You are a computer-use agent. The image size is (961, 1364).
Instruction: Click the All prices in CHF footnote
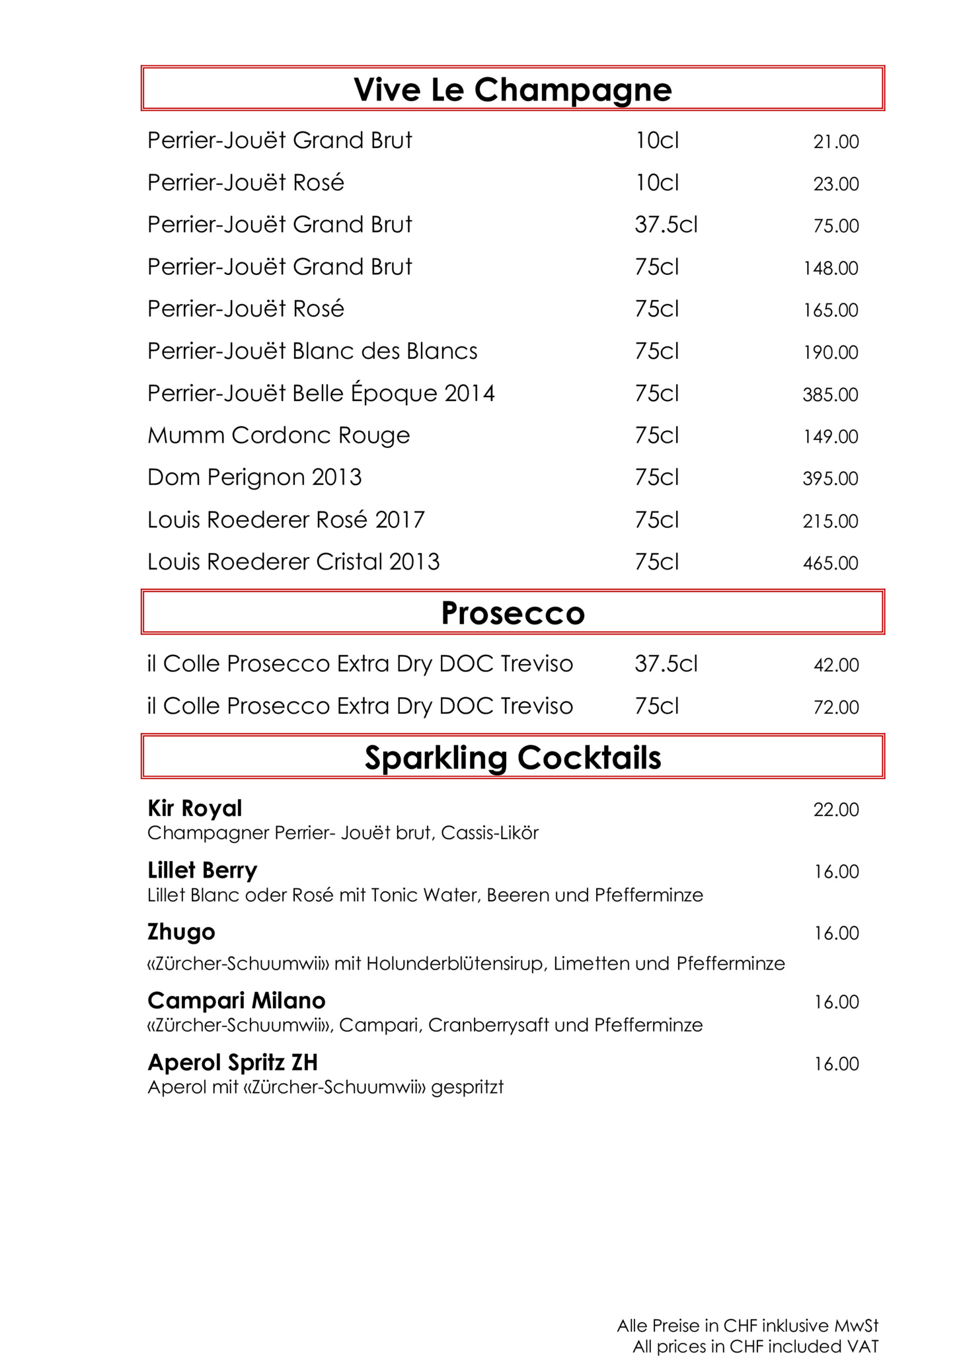coord(755,1347)
